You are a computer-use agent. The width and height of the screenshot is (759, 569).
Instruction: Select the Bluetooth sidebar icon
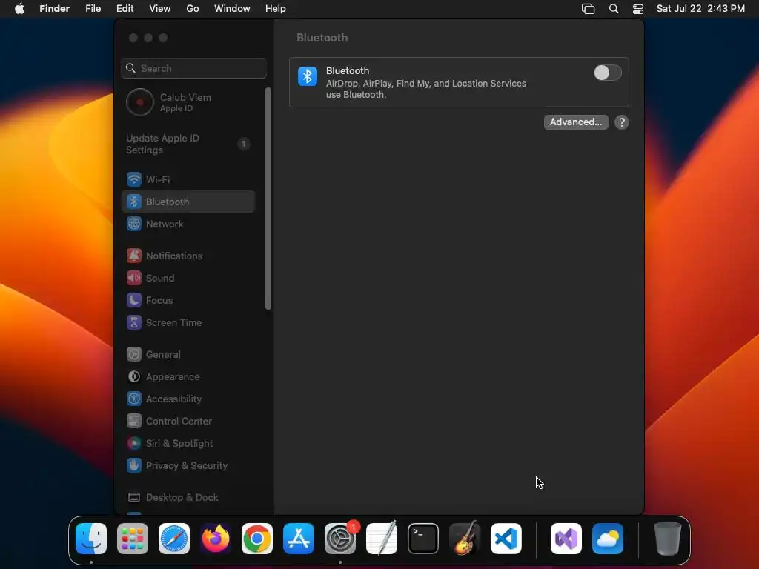point(134,202)
